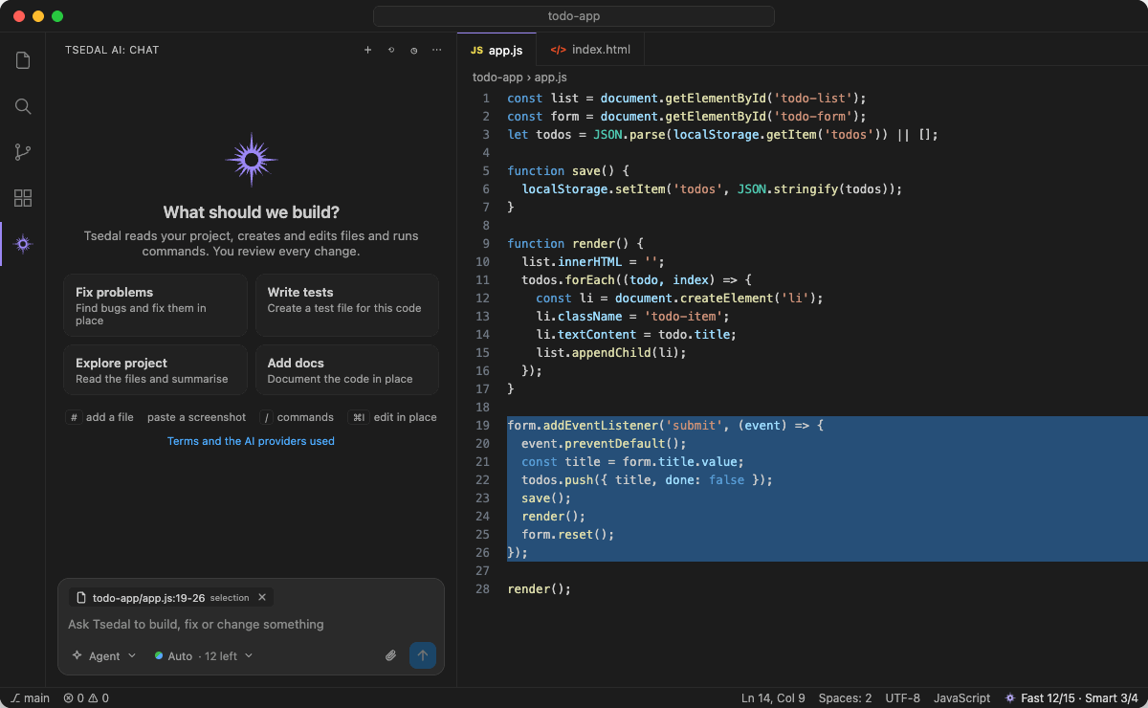Focus the Ask Tsedal prompt input field
This screenshot has height=708, width=1148.
point(251,624)
